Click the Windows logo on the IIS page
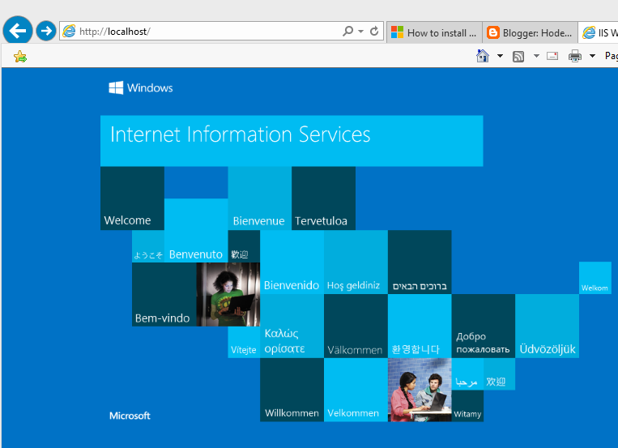This screenshot has width=618, height=448. [141, 87]
